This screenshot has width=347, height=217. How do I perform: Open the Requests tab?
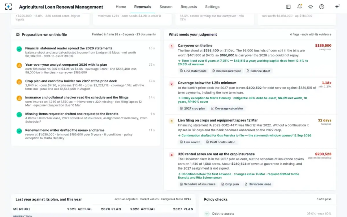click(189, 7)
